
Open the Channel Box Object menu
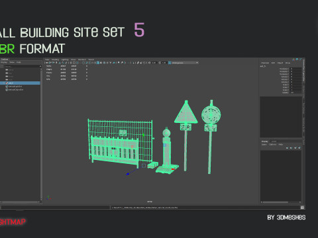pos(280,63)
